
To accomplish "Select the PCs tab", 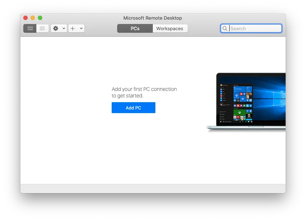I will [135, 28].
